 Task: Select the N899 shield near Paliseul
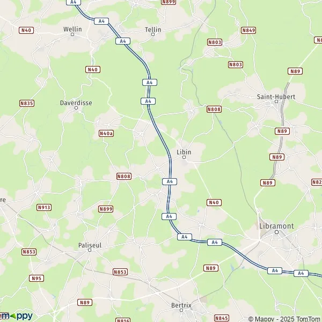click(x=106, y=209)
